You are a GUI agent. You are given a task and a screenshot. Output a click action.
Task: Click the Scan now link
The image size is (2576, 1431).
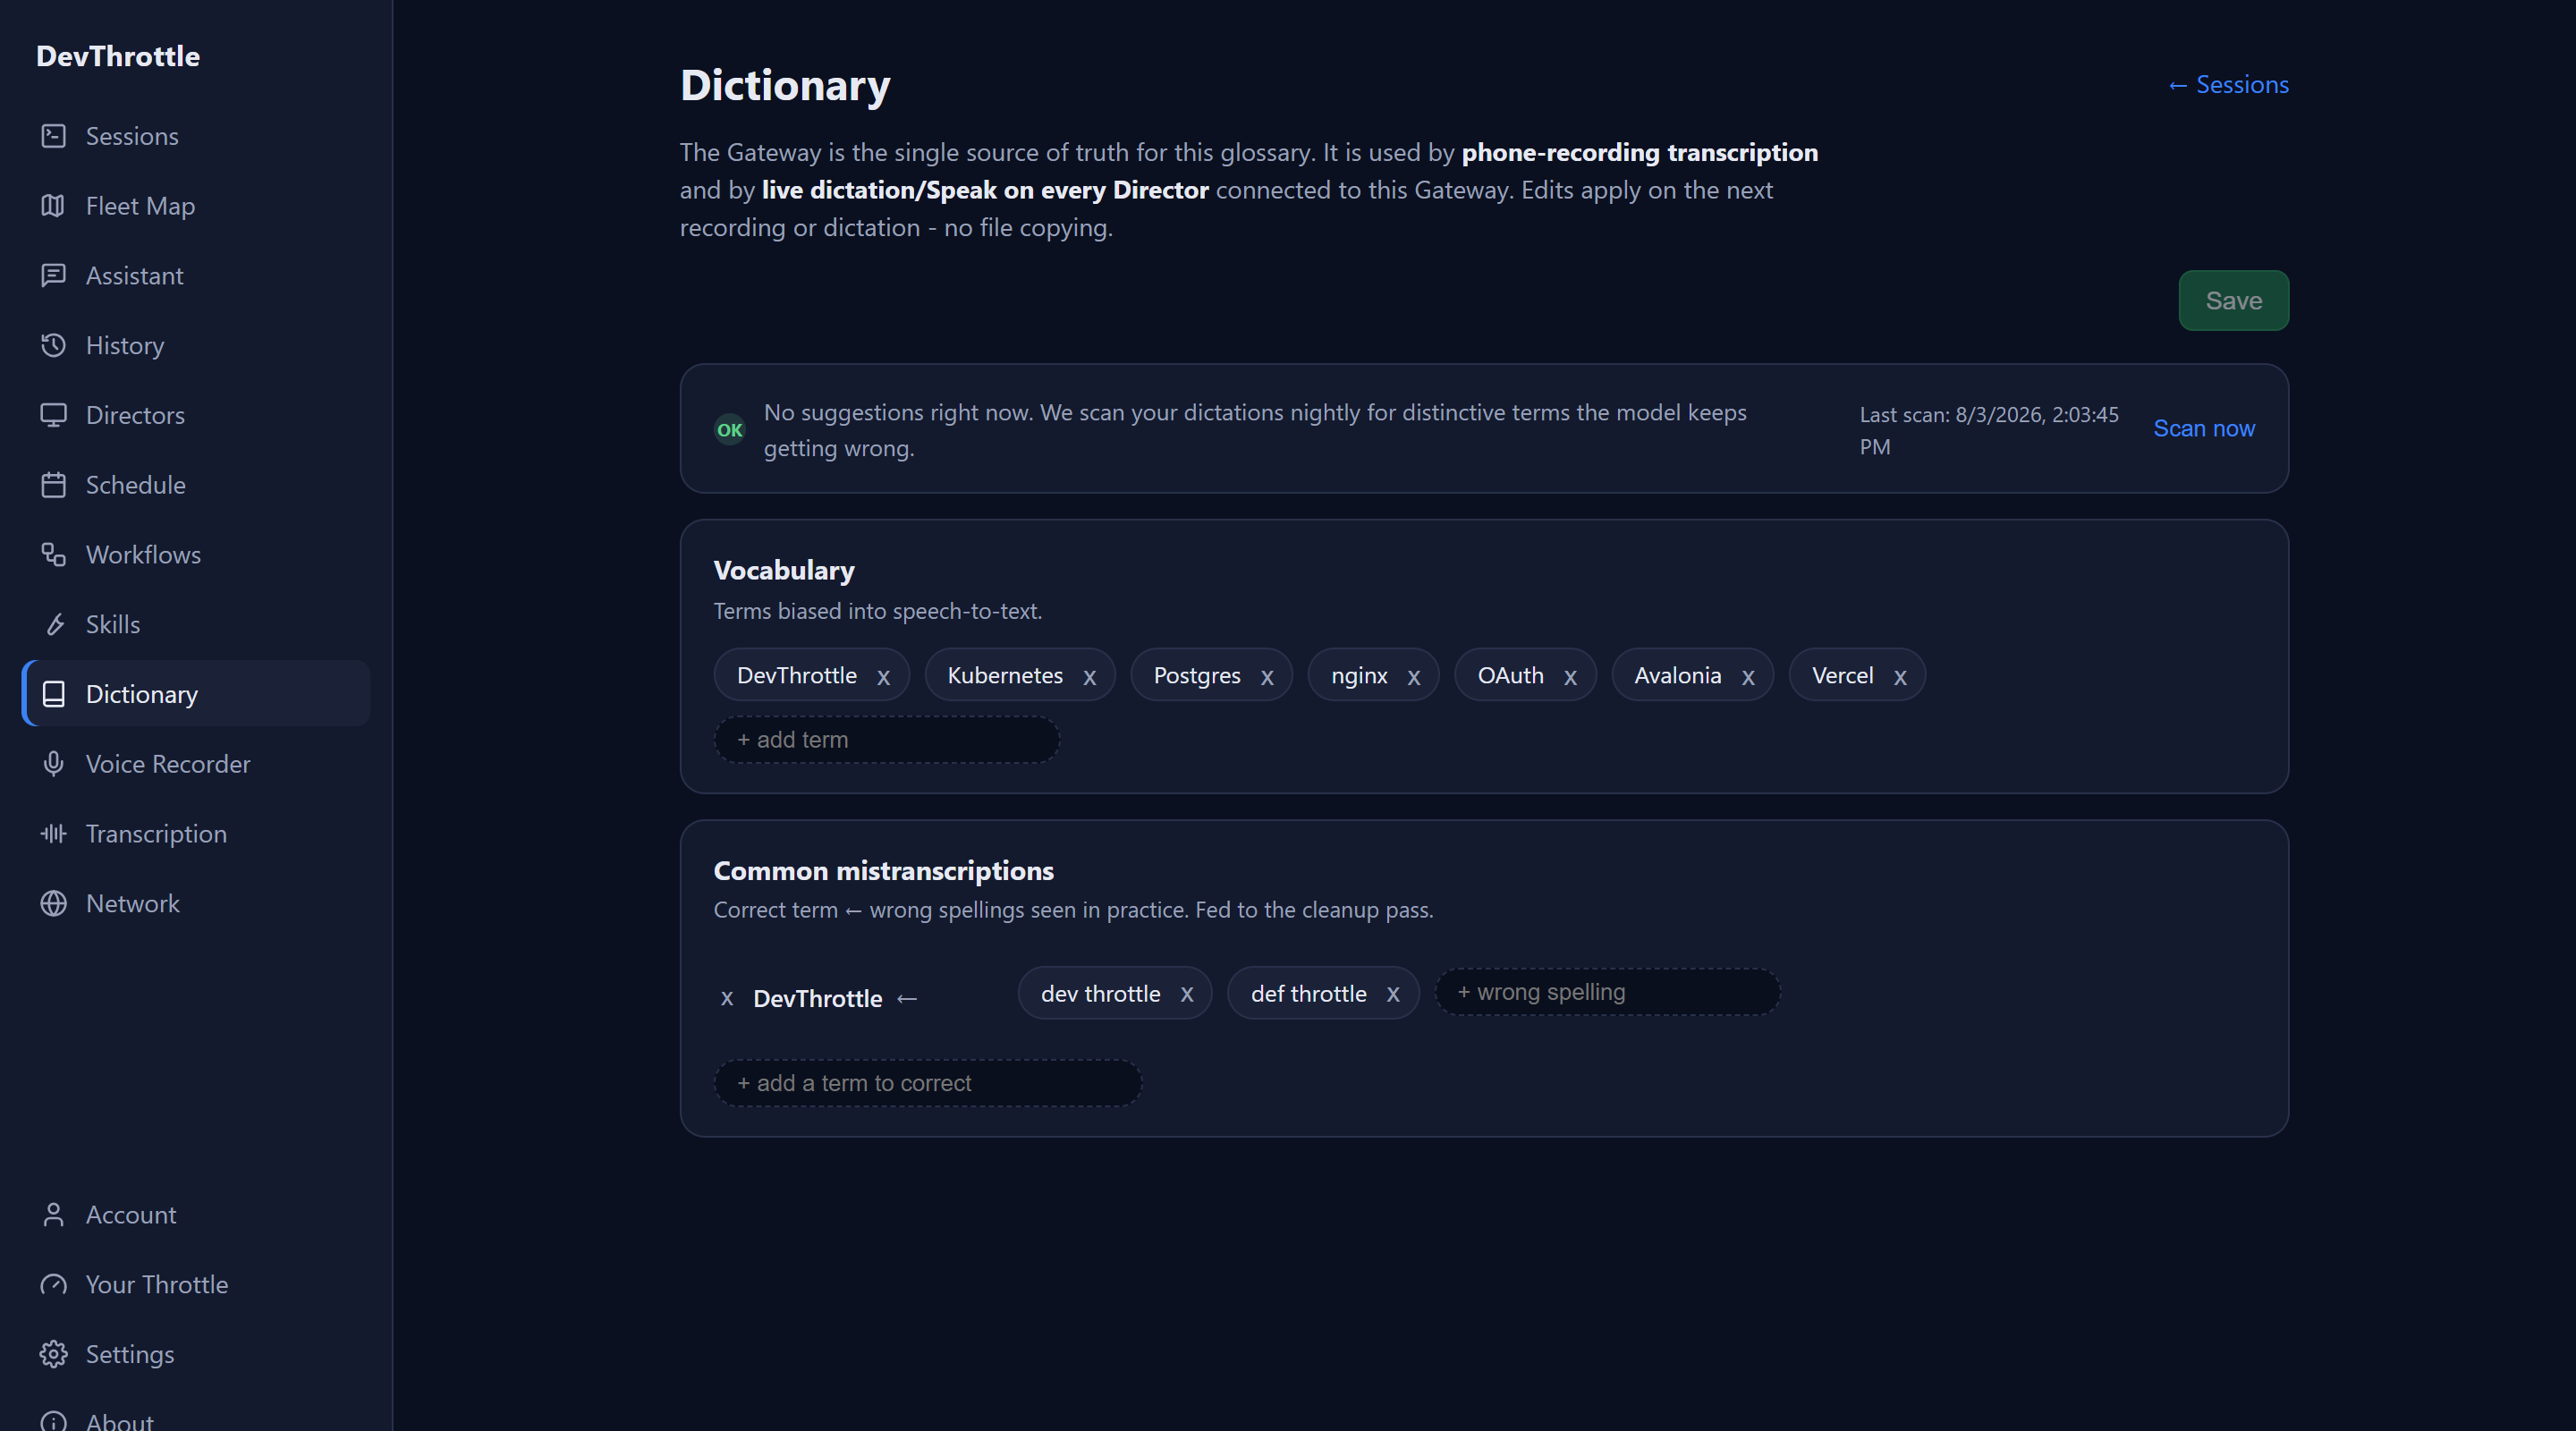[2203, 429]
